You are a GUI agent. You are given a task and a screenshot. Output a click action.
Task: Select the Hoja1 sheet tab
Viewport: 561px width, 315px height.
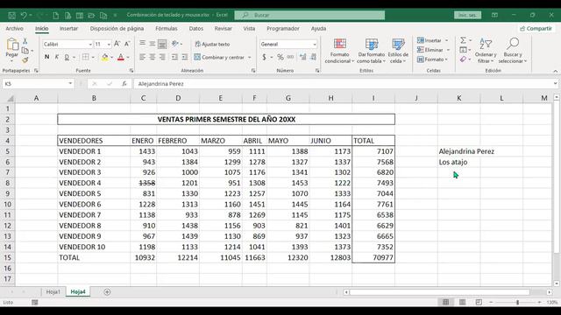(x=53, y=292)
